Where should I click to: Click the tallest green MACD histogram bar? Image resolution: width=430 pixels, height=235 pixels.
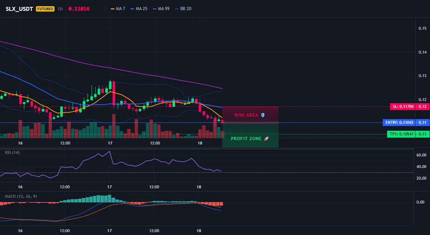pyautogui.click(x=109, y=199)
